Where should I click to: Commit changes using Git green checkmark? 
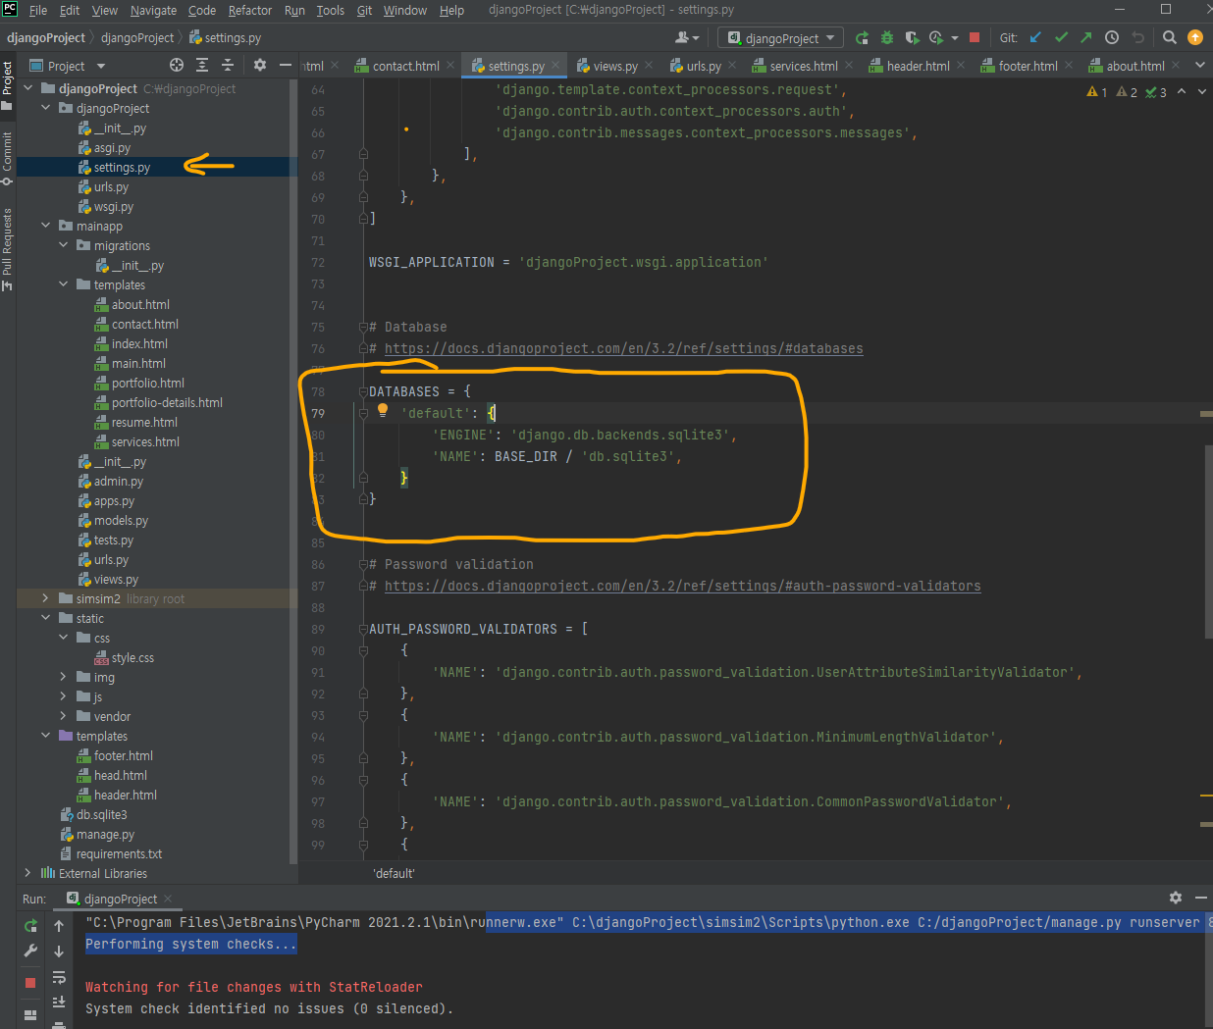[1061, 38]
